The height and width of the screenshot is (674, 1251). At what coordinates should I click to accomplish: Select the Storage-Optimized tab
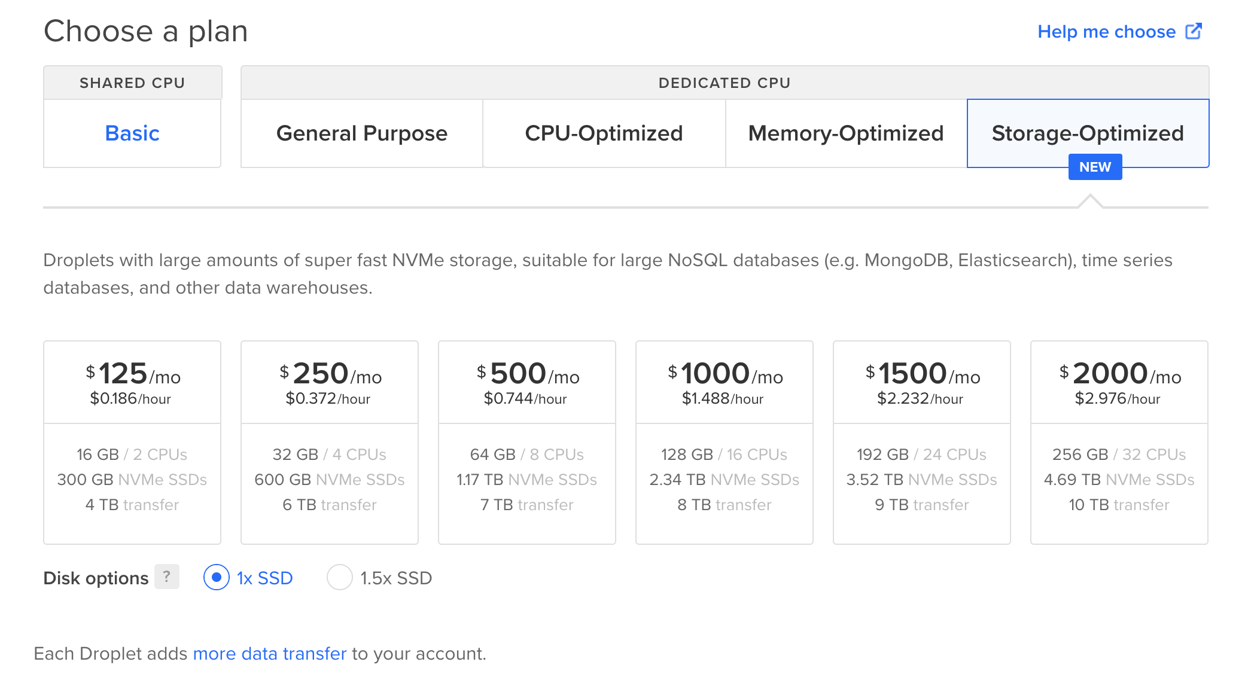(1088, 133)
